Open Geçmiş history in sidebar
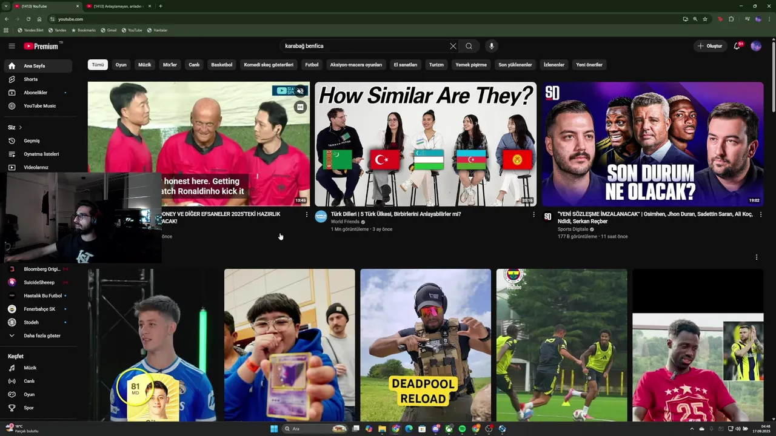Image resolution: width=776 pixels, height=436 pixels. coord(38,140)
